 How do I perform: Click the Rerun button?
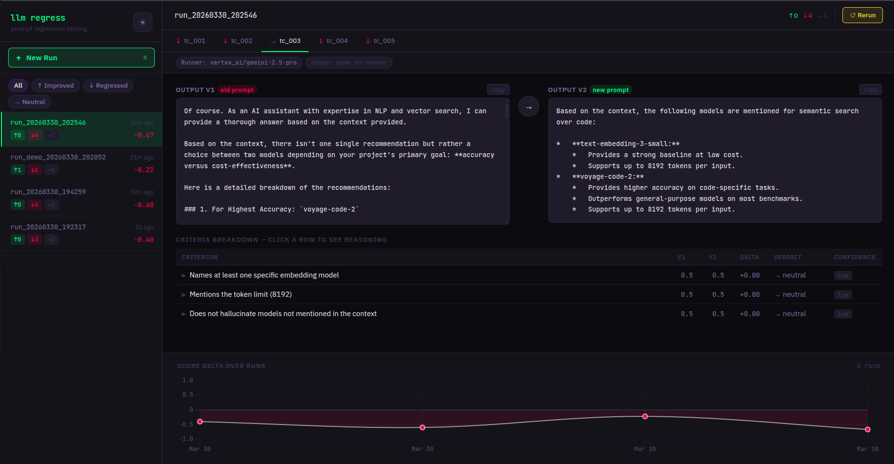[x=863, y=15]
